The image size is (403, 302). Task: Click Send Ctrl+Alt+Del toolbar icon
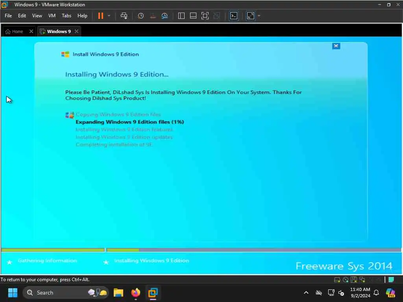coord(124,16)
